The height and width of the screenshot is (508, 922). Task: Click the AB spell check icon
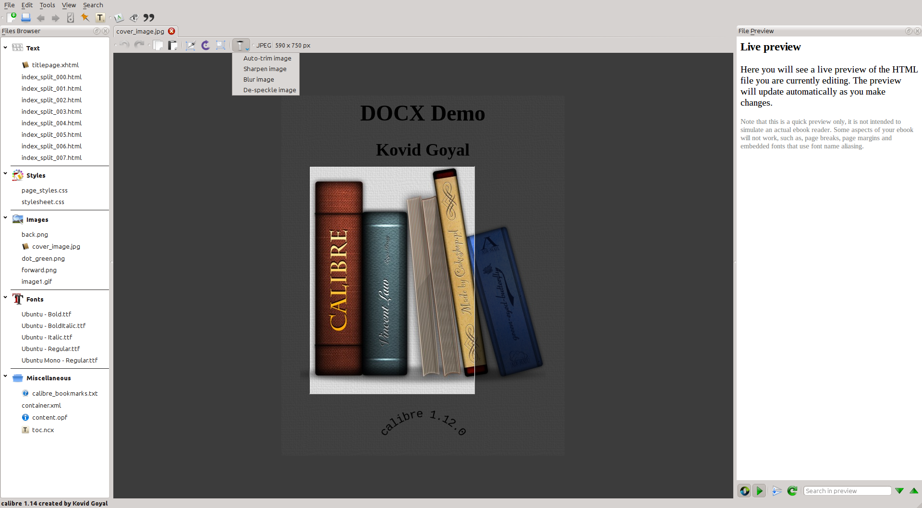[x=134, y=18]
